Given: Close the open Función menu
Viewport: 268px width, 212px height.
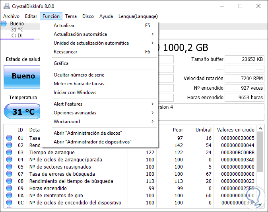Looking at the screenshot, I should tap(51, 16).
